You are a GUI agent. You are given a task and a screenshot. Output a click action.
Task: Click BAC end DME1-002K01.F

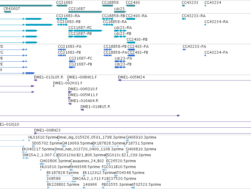click(x=54, y=86)
